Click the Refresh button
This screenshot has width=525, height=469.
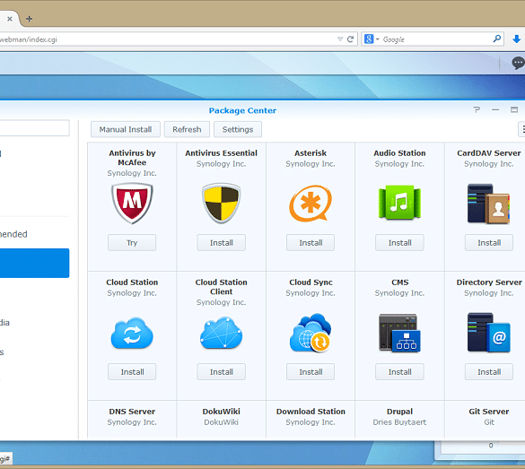[x=187, y=129]
